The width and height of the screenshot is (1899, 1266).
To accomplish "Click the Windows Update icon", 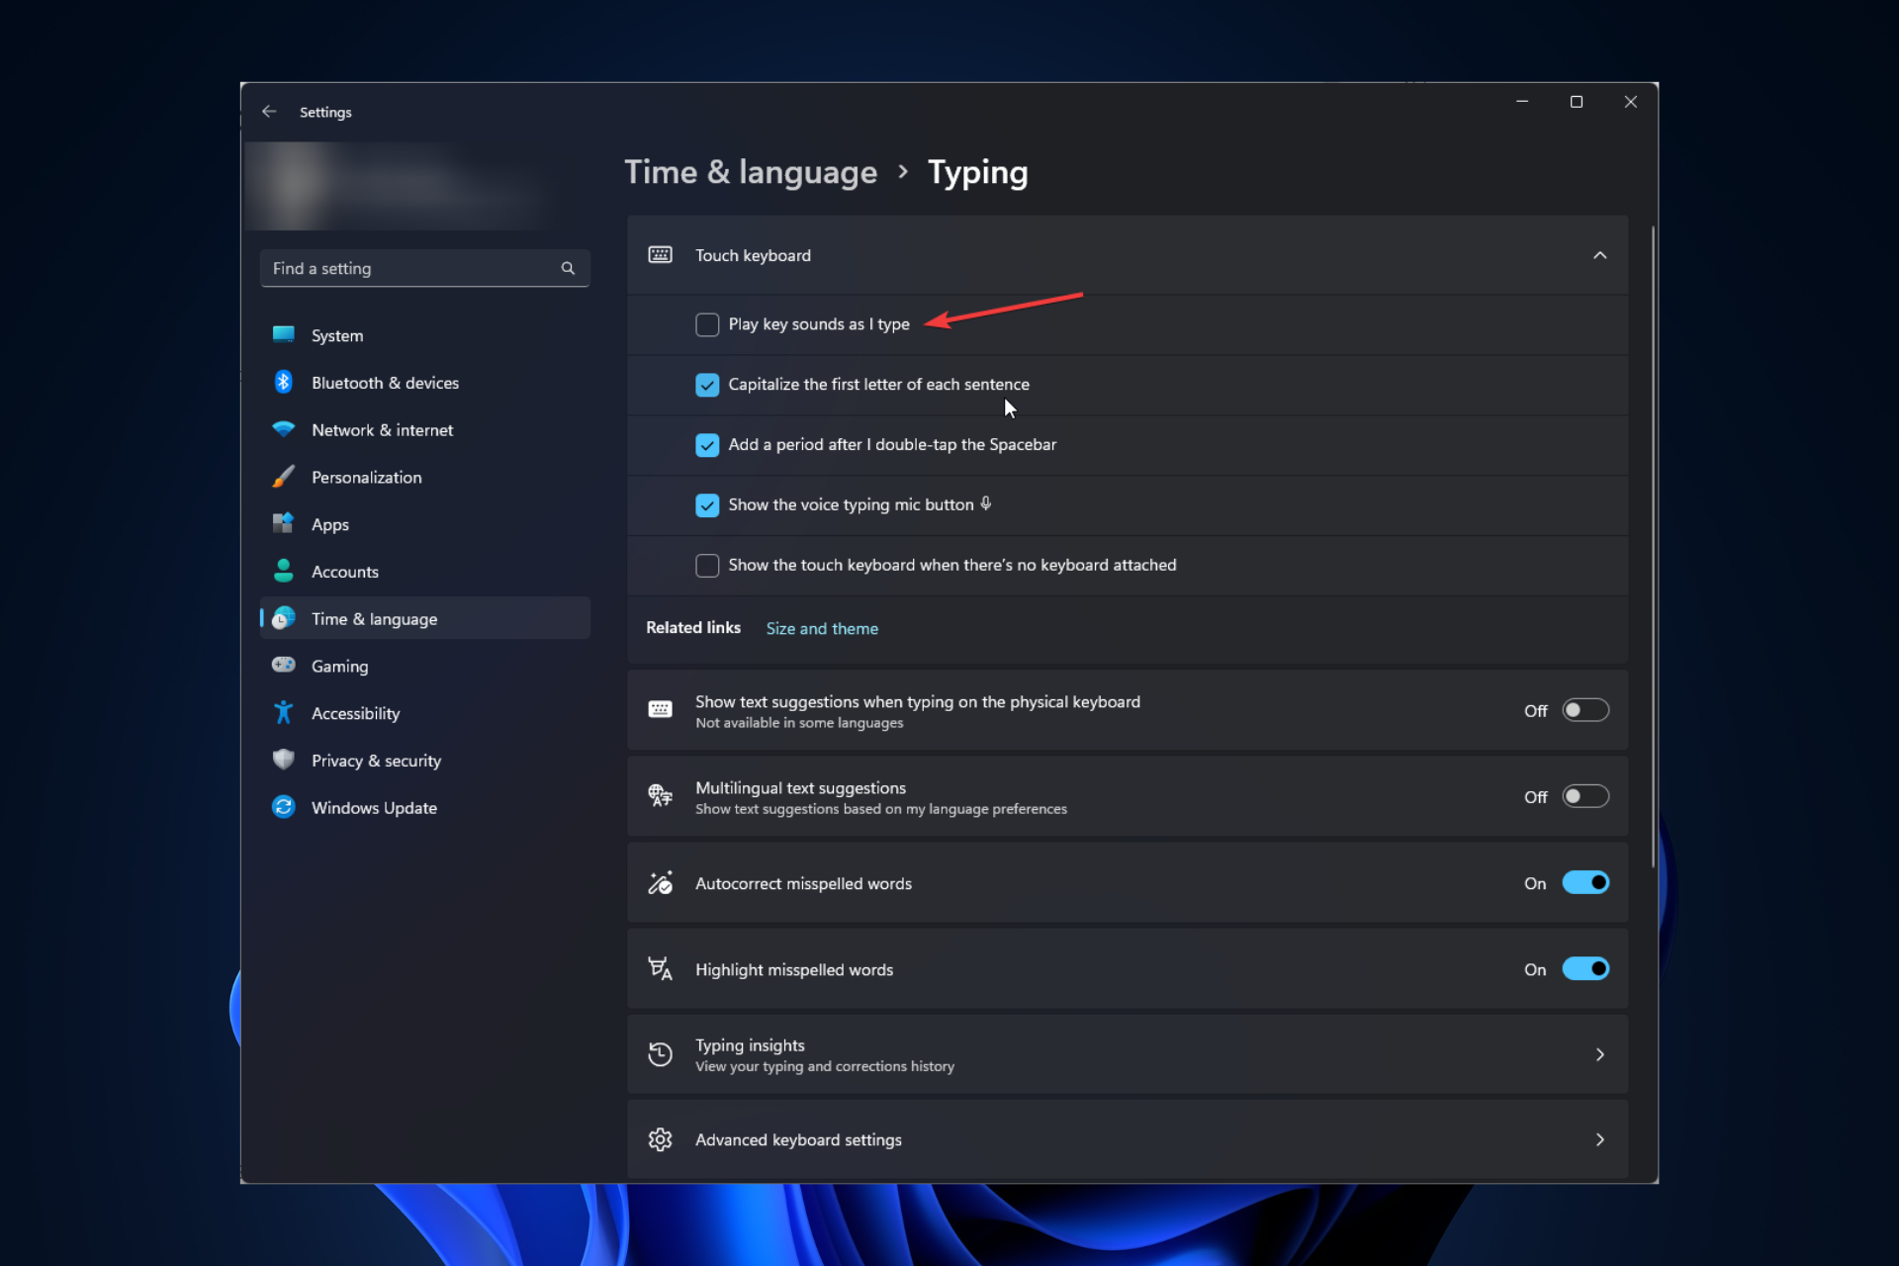I will (281, 807).
